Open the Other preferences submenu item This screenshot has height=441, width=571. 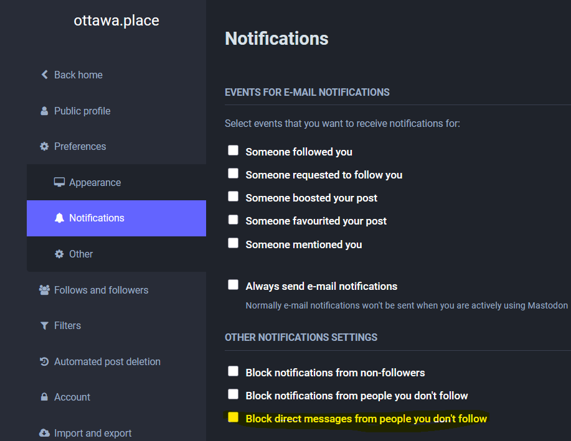[81, 254]
